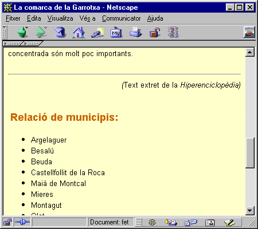258x229 pixels.
Task: Expand the first collapsed toolbar tab
Action: click(x=13, y=44)
